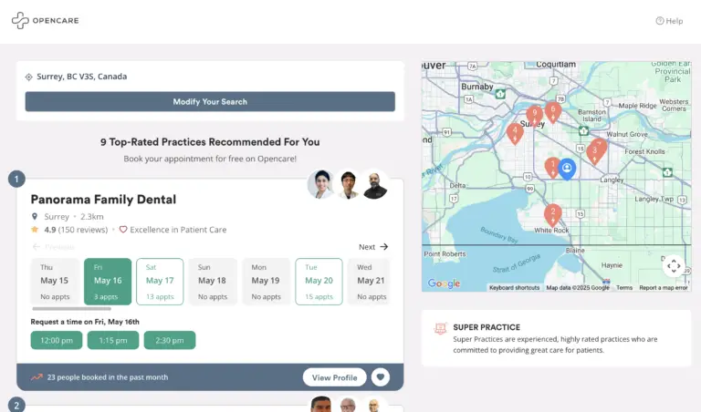
Task: Click Report a map error
Action: click(x=664, y=288)
